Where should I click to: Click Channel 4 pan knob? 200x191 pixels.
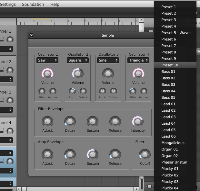(x=10, y=131)
